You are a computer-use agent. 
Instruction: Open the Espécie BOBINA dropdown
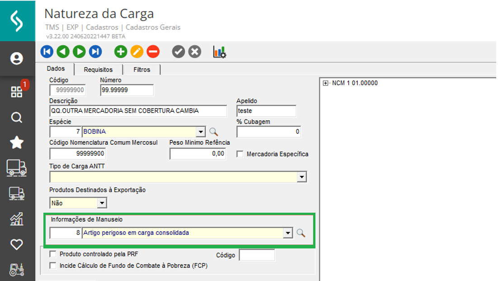pyautogui.click(x=200, y=132)
